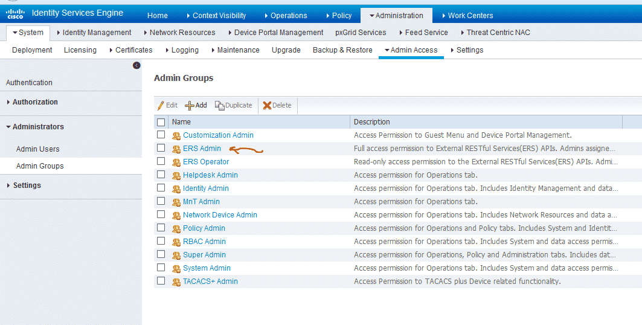The width and height of the screenshot is (642, 325).
Task: Click the group icon beside System Admin
Action: click(x=176, y=269)
